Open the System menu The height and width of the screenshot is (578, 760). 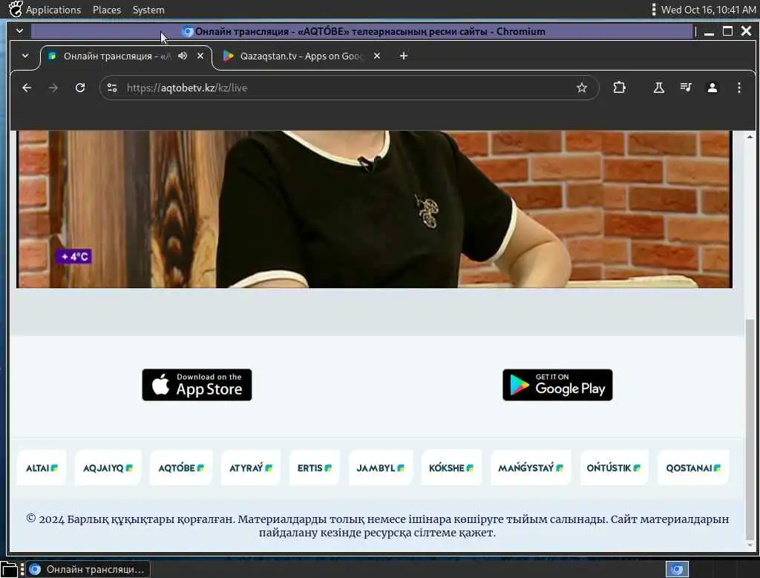[148, 10]
